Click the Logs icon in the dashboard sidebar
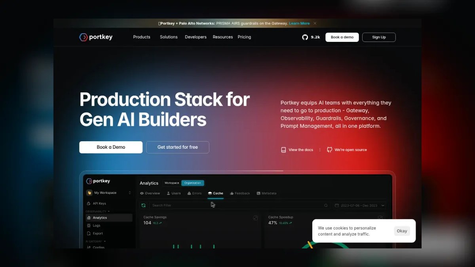Screen dimensions: 475x267 [89, 225]
